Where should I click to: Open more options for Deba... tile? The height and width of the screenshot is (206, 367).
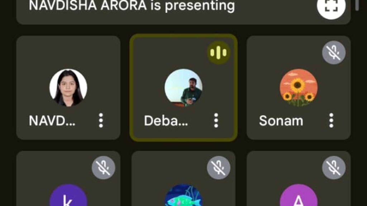pos(216,121)
